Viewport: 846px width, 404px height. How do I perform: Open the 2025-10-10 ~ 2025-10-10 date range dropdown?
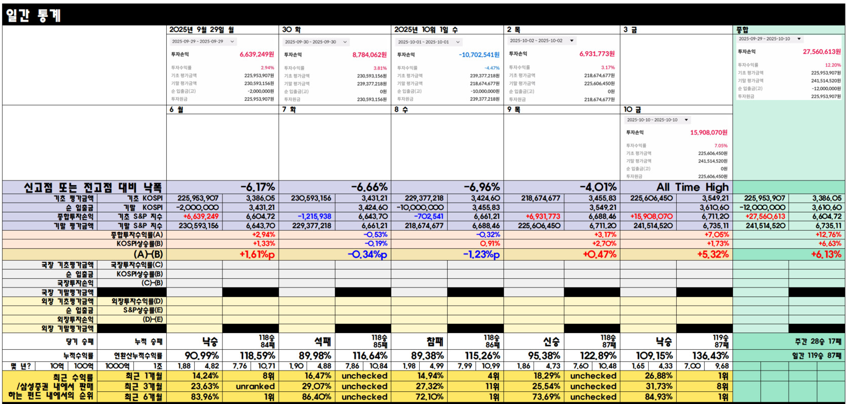(x=658, y=120)
